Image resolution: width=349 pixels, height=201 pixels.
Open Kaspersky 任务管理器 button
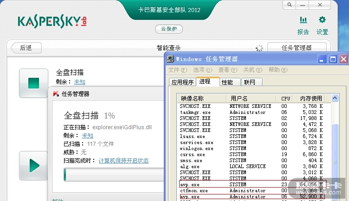pyautogui.click(x=297, y=48)
